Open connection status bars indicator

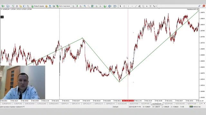coord(191,107)
